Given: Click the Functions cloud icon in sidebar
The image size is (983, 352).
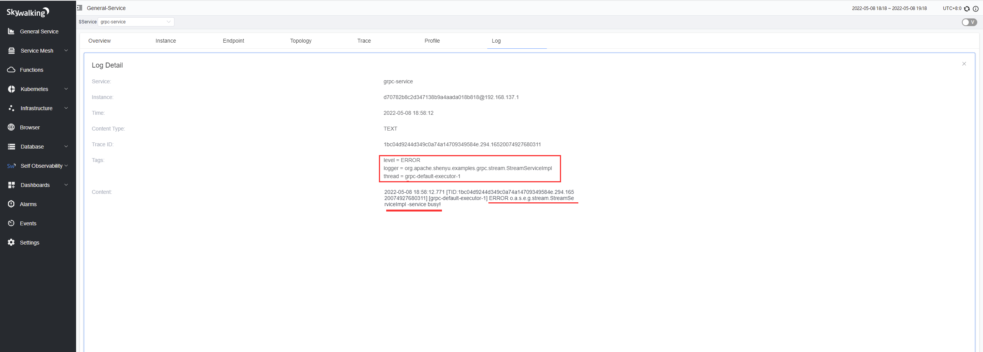Looking at the screenshot, I should pyautogui.click(x=11, y=70).
